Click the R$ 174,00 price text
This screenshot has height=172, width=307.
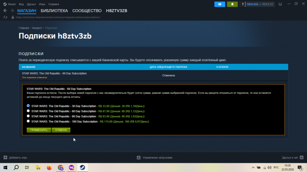[x=106, y=121]
